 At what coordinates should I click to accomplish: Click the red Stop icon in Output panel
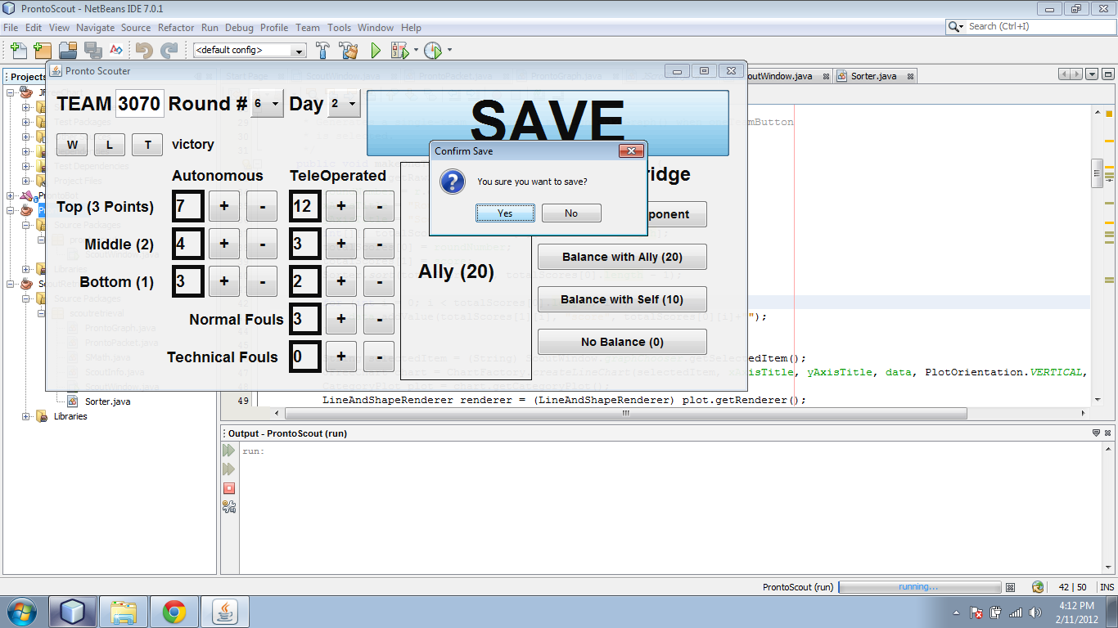point(229,488)
